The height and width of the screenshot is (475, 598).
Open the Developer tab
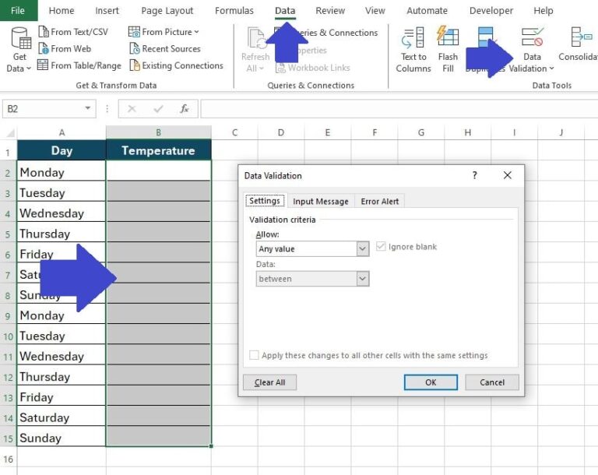pos(491,11)
